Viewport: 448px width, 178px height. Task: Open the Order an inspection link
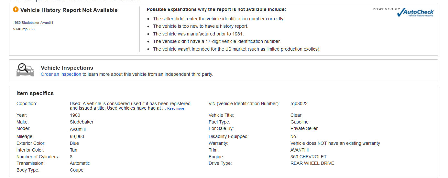click(x=61, y=74)
